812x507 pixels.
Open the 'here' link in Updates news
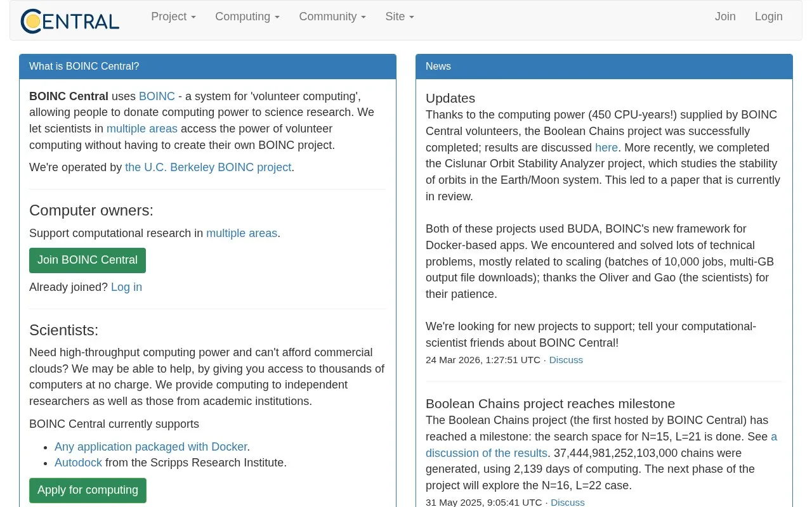606,148
